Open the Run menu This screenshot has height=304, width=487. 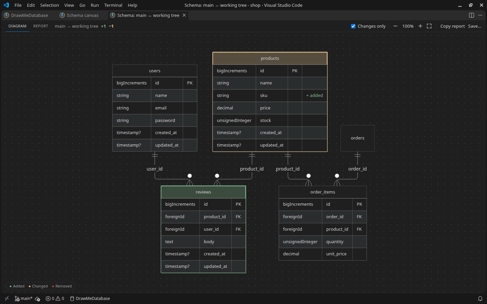(95, 5)
